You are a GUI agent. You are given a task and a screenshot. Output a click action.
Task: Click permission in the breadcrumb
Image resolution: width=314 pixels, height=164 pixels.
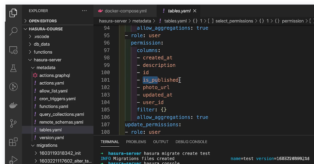click(293, 21)
